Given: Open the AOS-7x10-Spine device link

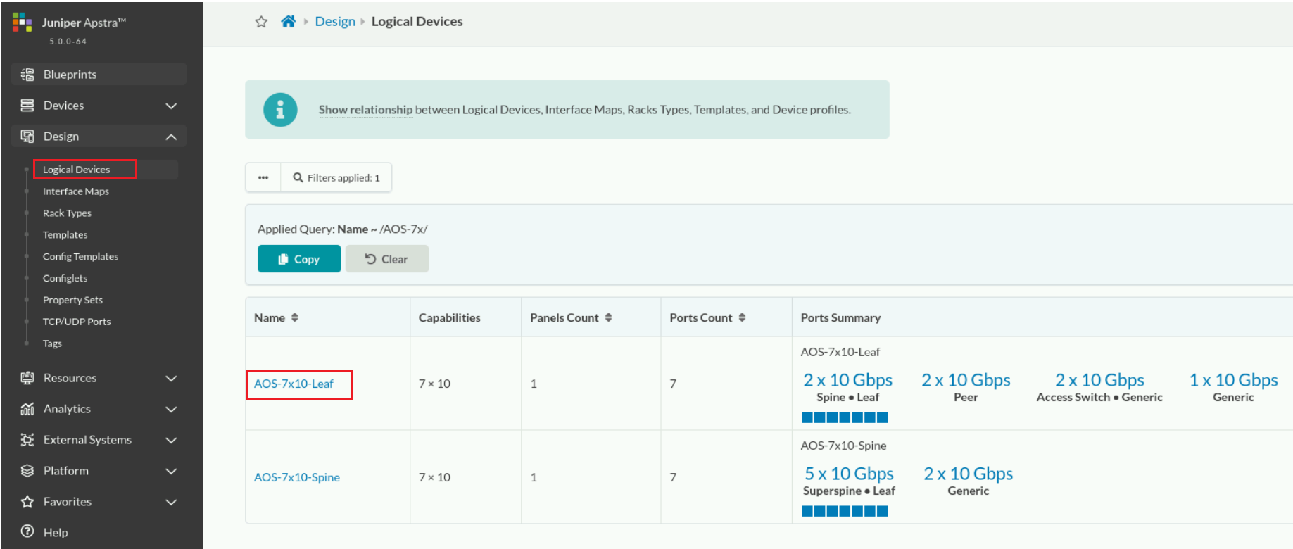Looking at the screenshot, I should click(x=296, y=477).
